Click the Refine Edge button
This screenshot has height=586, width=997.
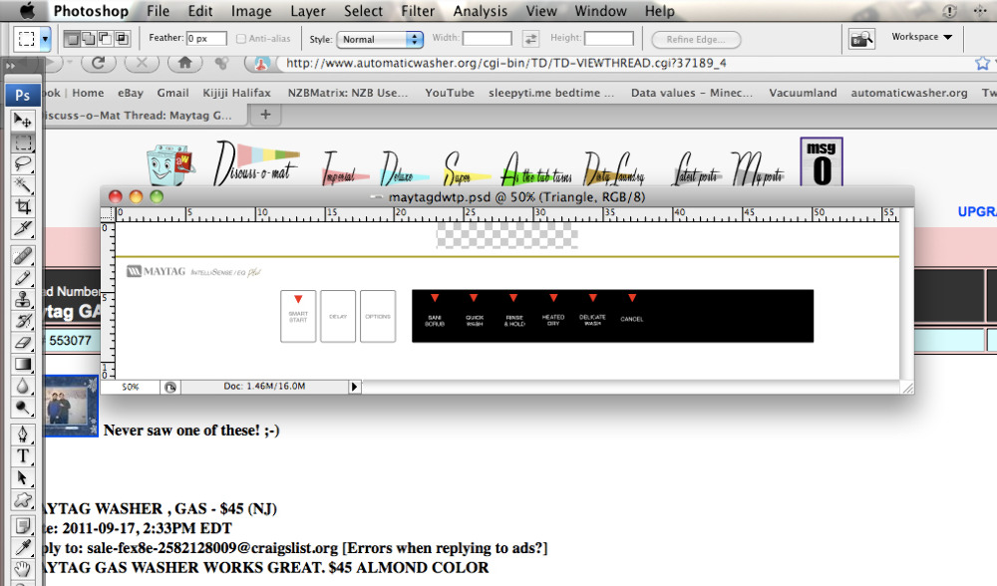pyautogui.click(x=696, y=40)
